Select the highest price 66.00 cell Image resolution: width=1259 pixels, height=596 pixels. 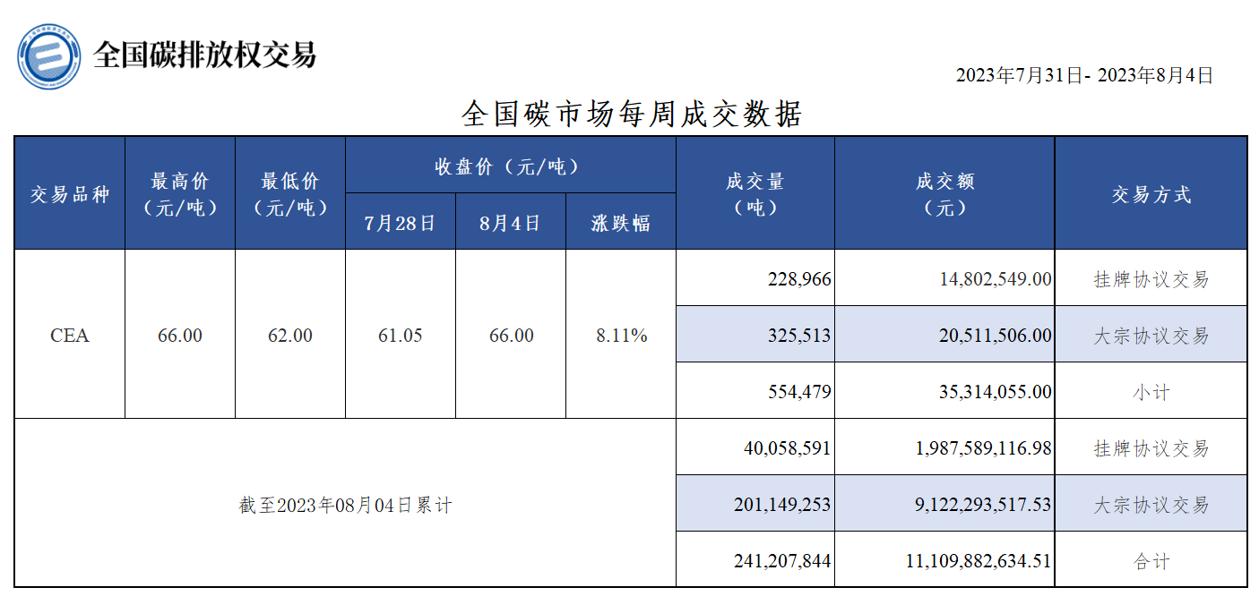point(180,335)
